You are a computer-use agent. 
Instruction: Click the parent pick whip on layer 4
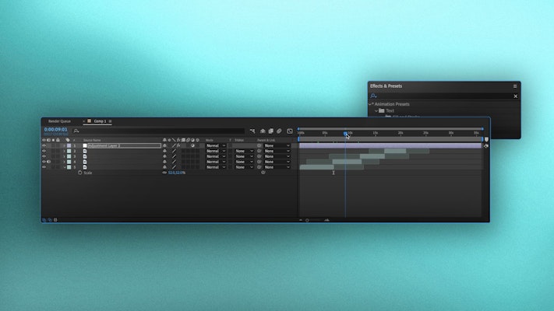coord(259,162)
